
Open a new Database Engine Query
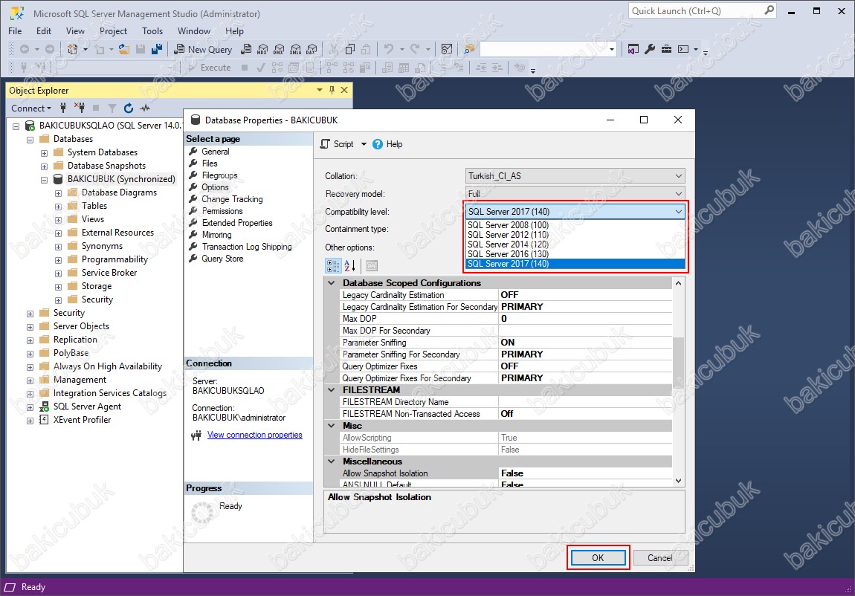pyautogui.click(x=247, y=50)
